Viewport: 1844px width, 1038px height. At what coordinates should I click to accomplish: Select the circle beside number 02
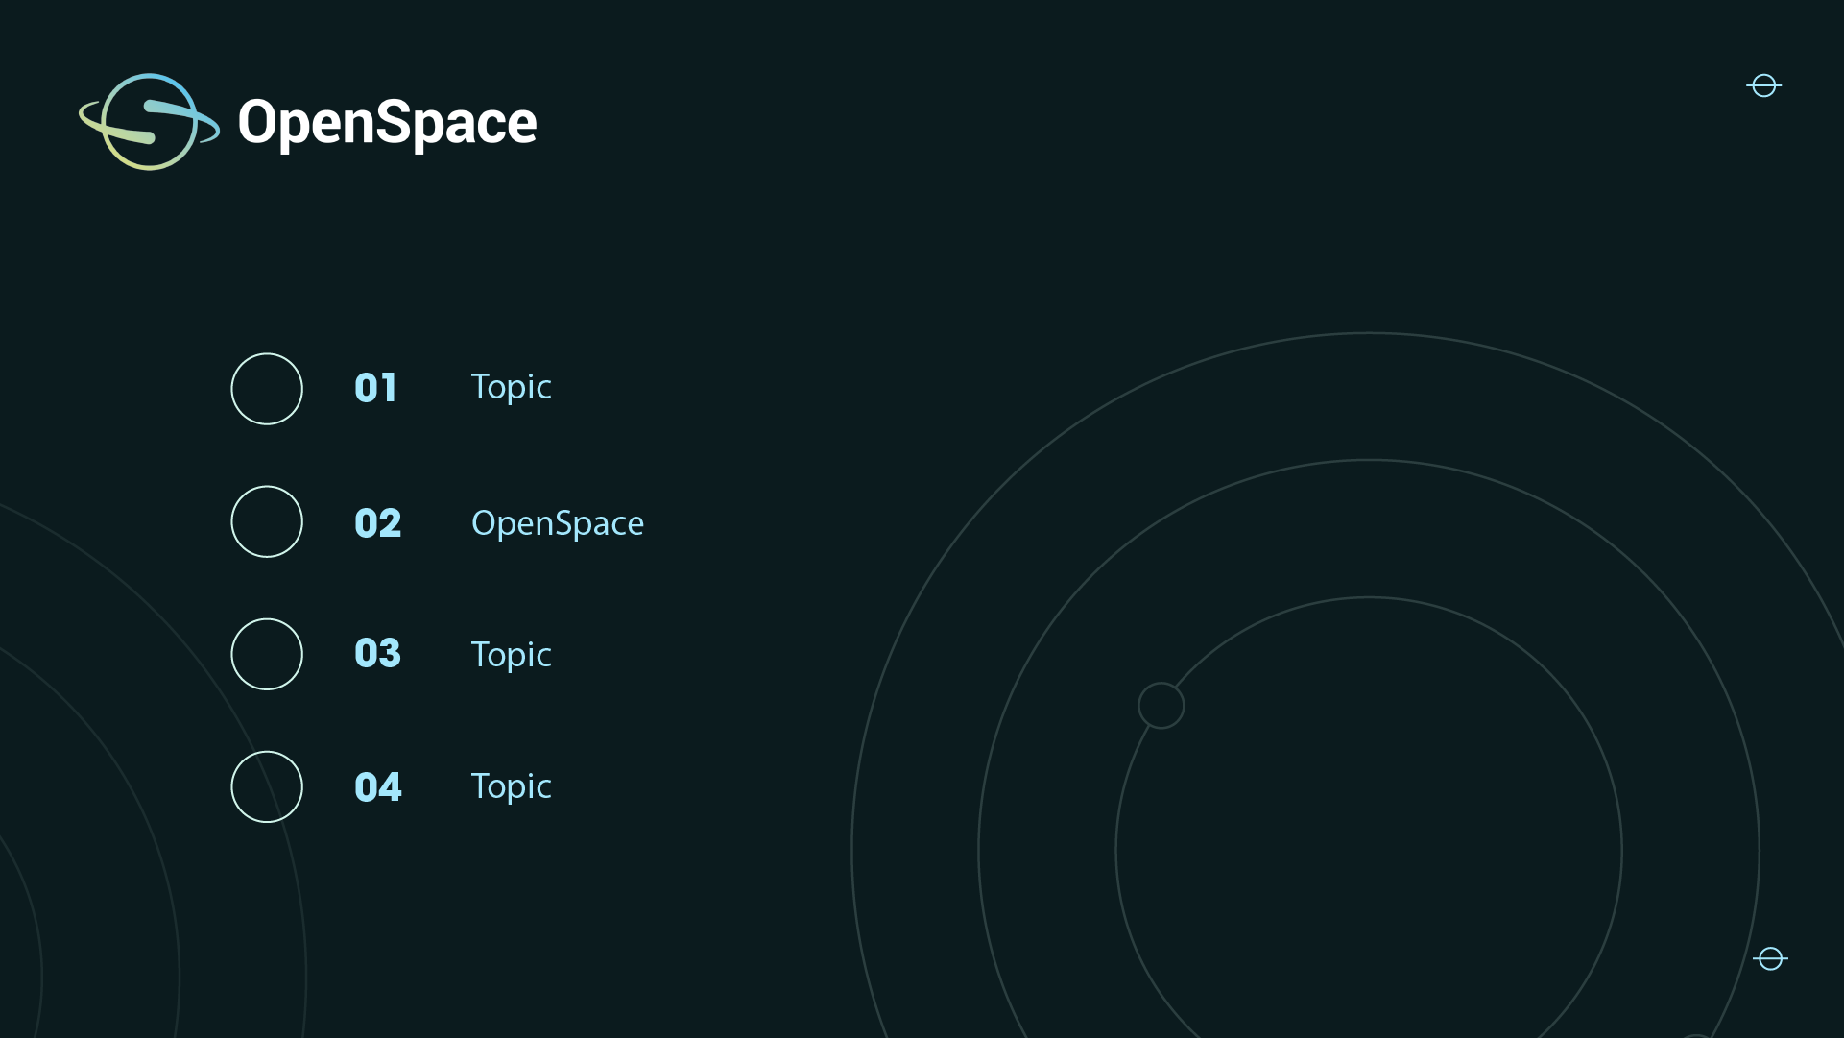[267, 521]
